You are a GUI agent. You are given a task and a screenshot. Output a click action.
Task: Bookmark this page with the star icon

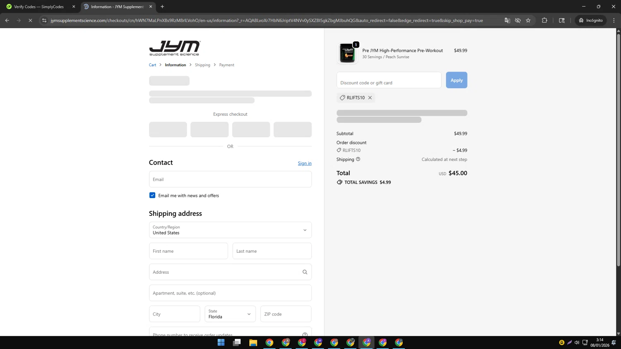pos(528,20)
